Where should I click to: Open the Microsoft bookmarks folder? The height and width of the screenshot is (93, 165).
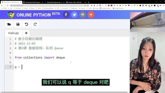pyautogui.click(x=17, y=8)
